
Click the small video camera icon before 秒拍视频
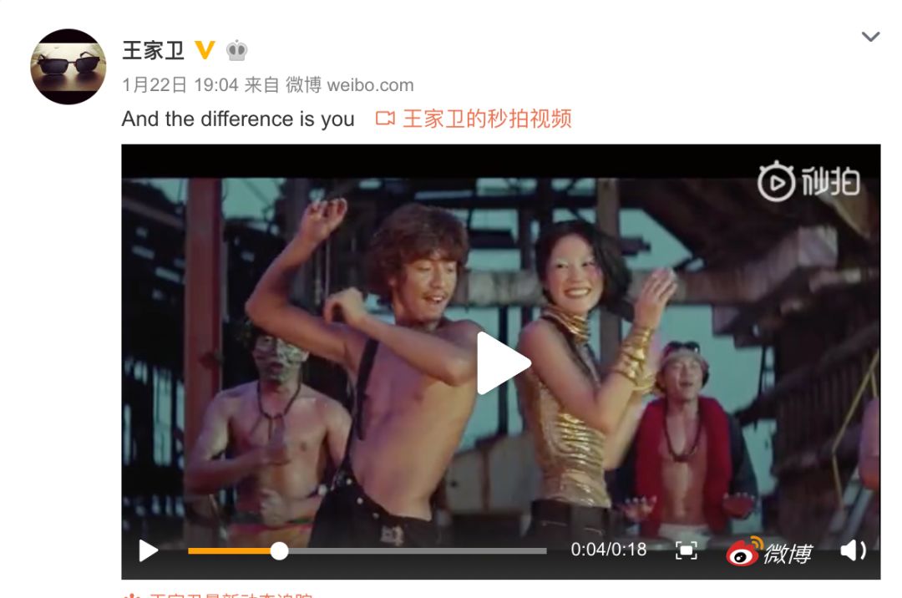pos(385,119)
